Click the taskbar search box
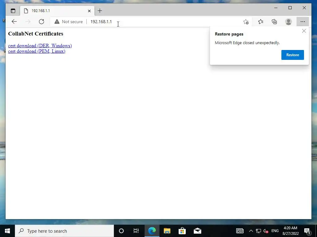 pos(64,231)
